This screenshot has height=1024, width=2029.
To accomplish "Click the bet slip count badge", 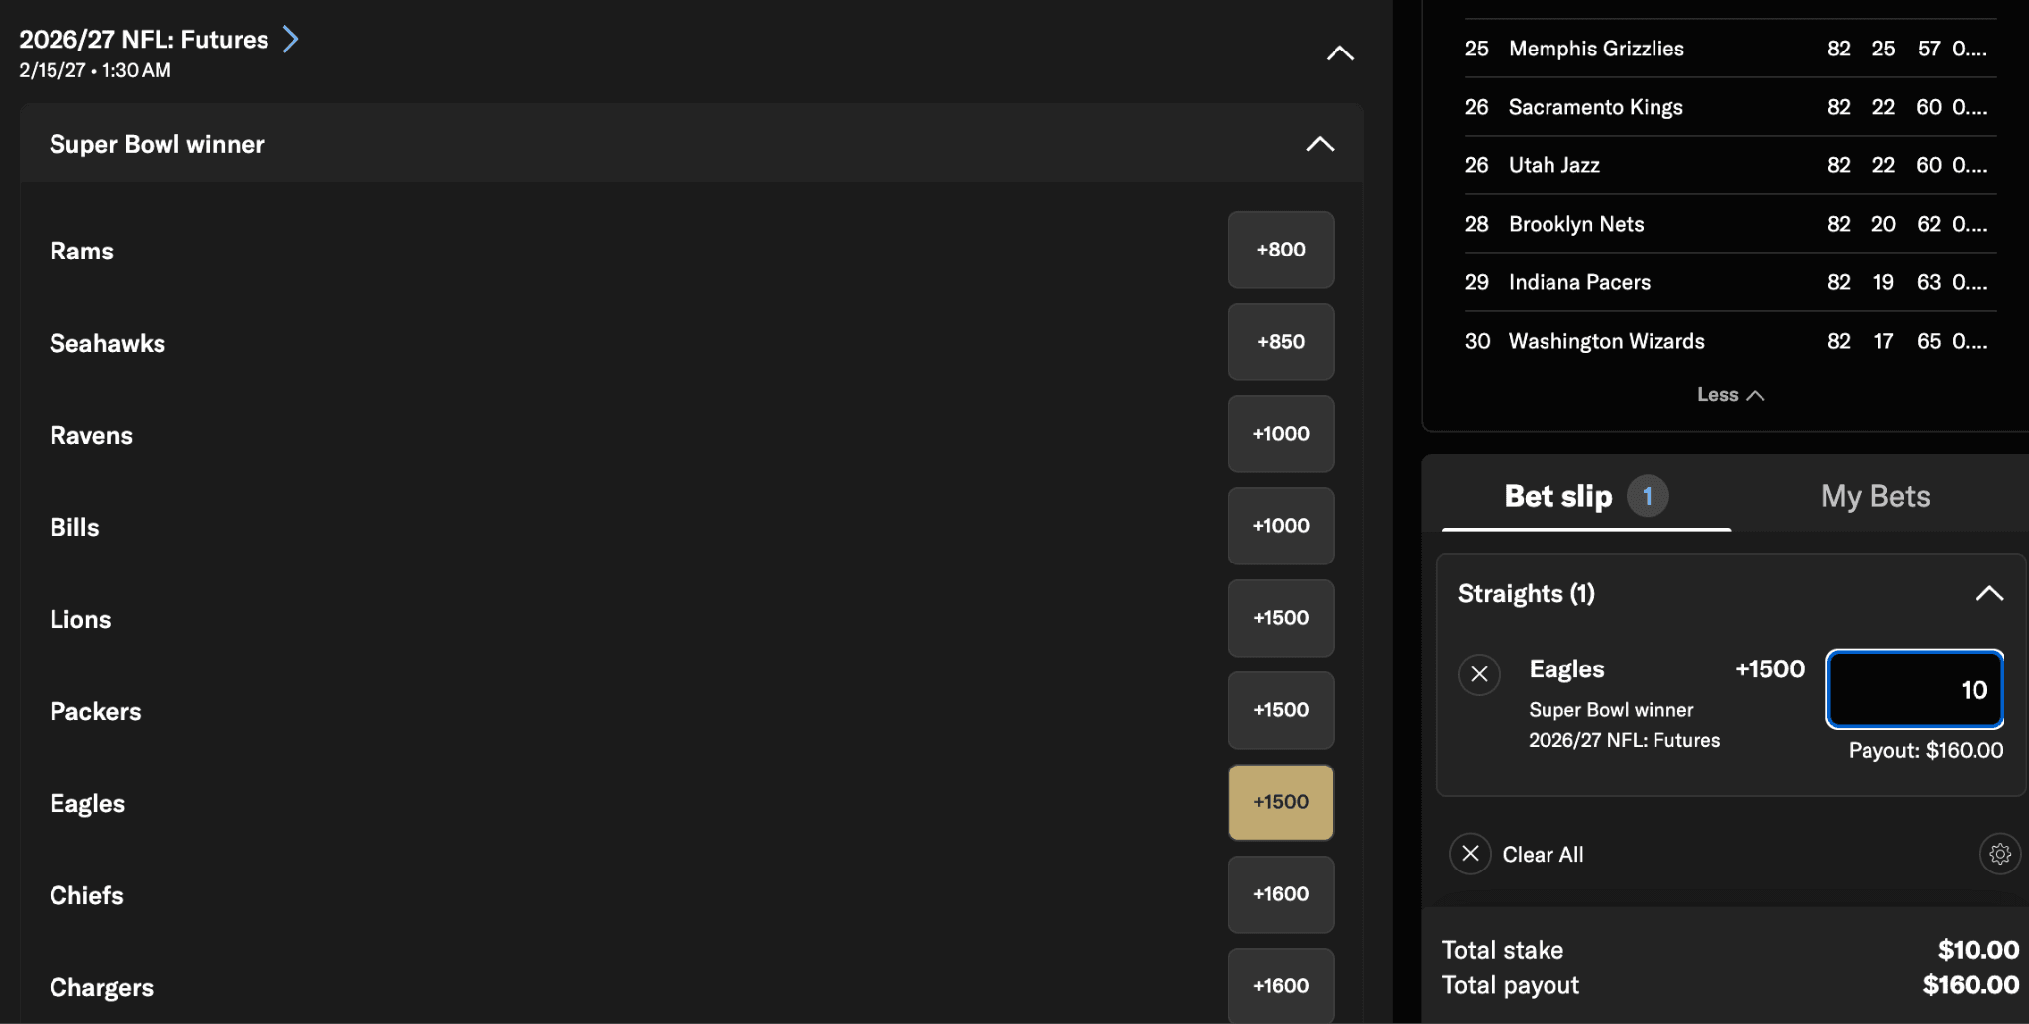I will (x=1648, y=496).
